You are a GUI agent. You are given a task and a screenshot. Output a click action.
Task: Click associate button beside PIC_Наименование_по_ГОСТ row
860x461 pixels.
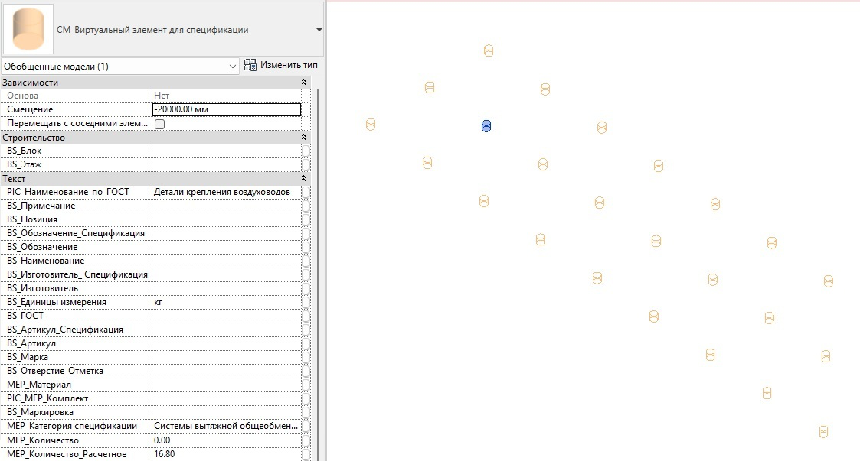(x=306, y=192)
